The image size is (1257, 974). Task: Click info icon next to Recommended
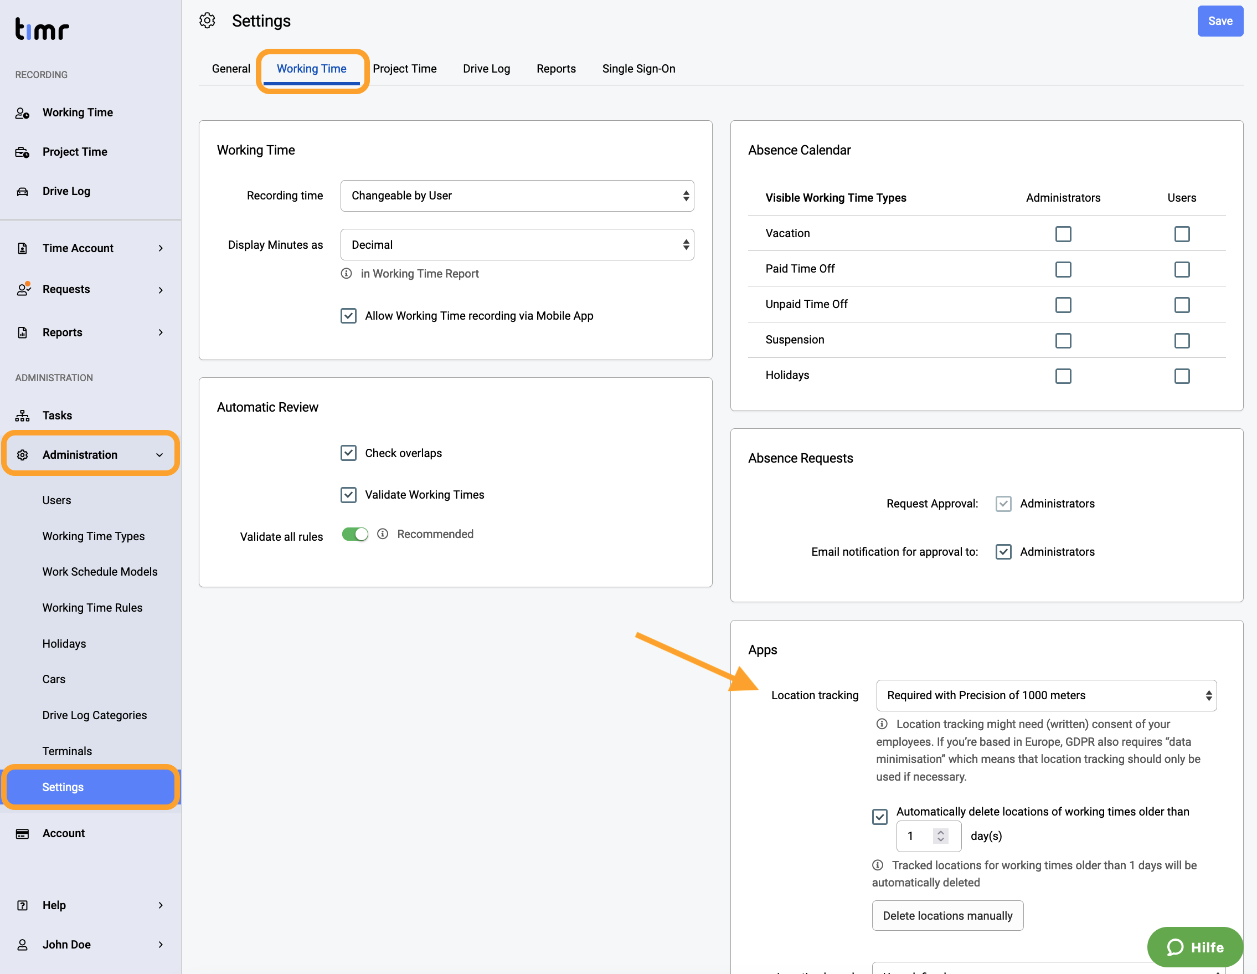(383, 534)
